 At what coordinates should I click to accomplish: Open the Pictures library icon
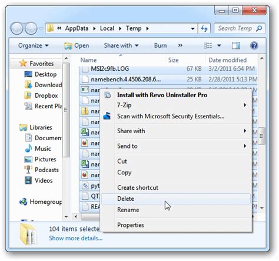tap(28, 159)
